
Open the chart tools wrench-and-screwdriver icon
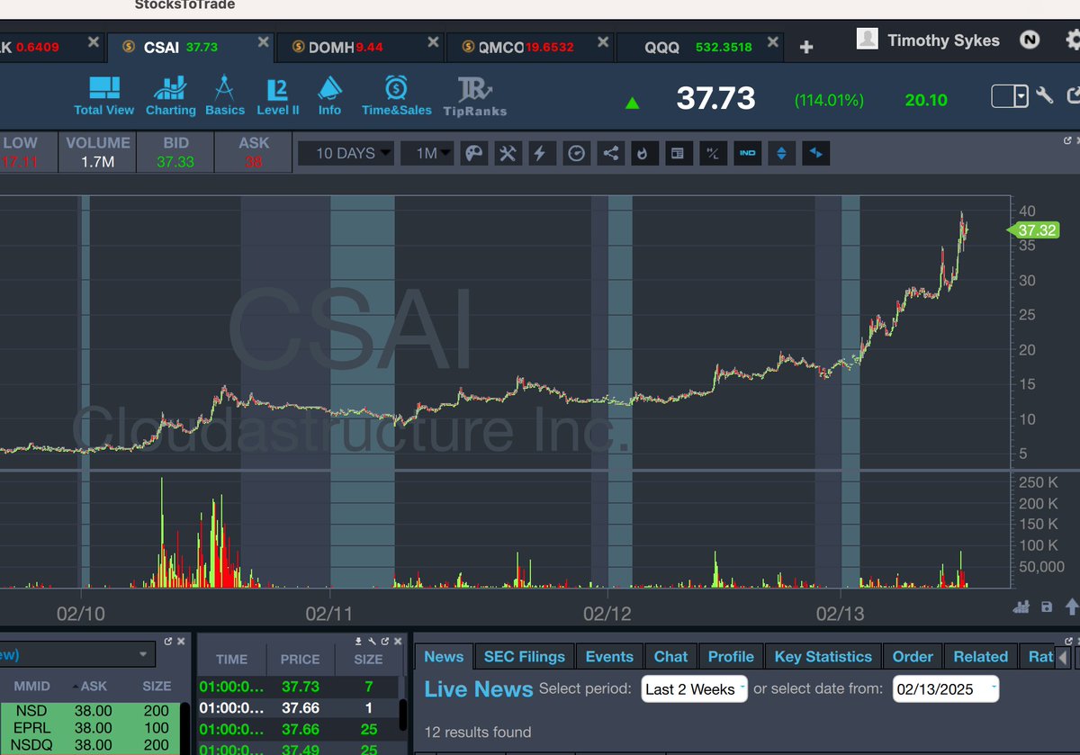tap(508, 154)
